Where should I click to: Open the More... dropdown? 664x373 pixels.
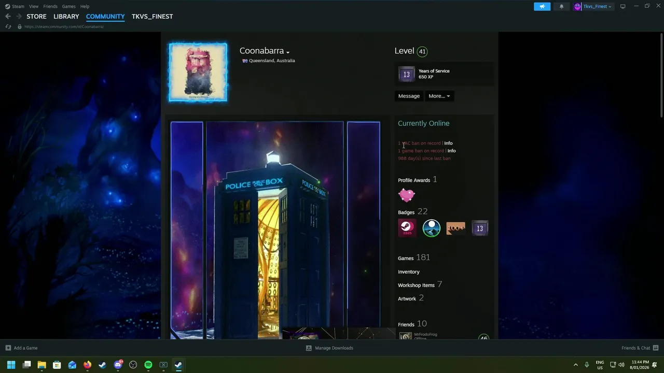click(439, 96)
